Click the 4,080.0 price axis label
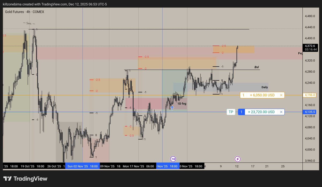 [310, 127]
